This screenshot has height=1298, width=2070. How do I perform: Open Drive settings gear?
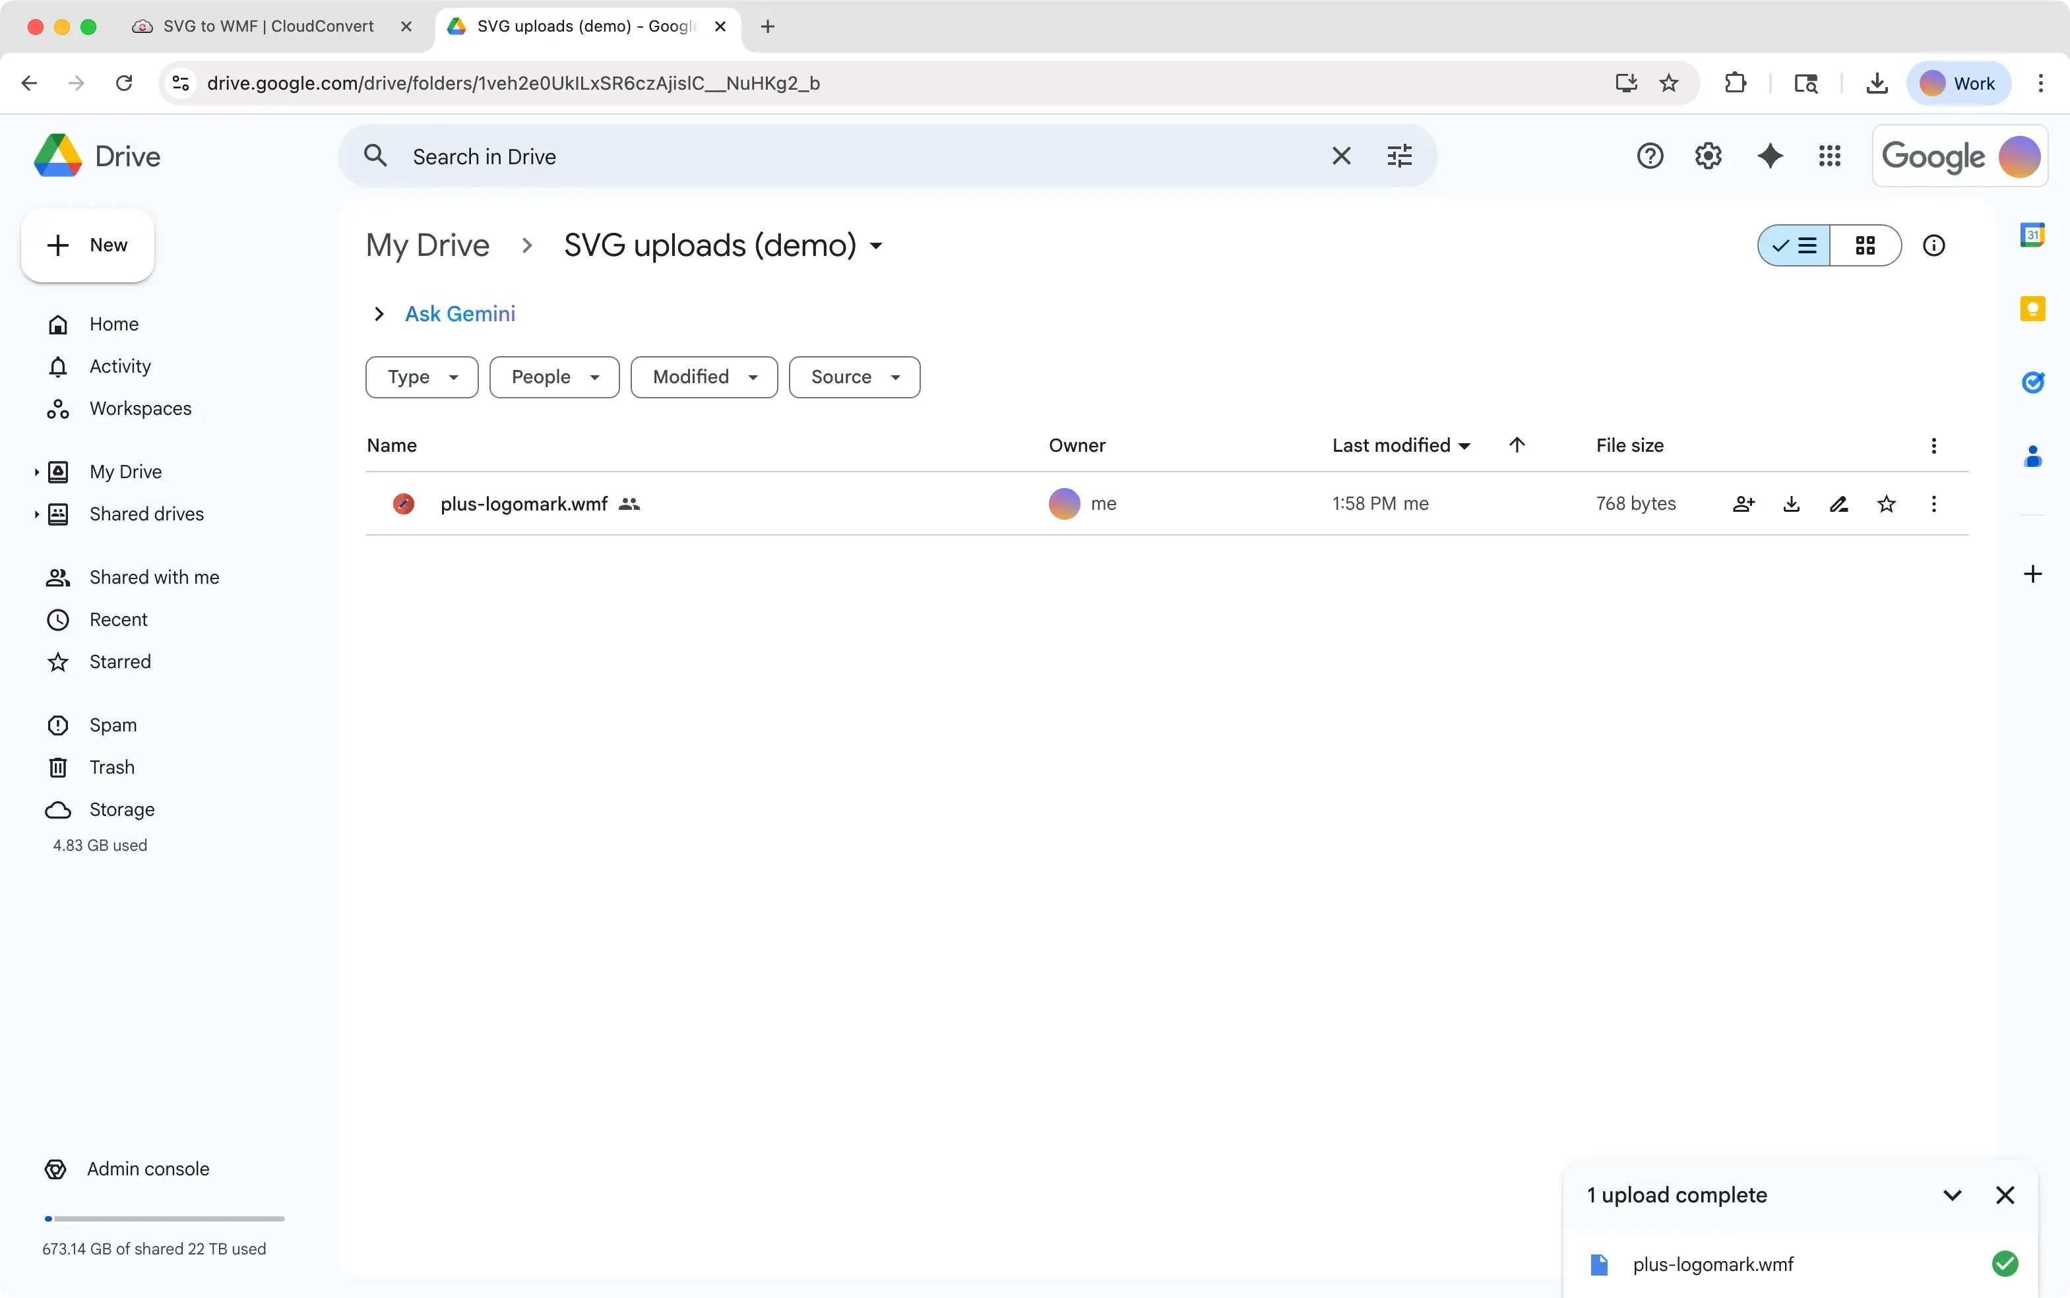(1708, 156)
